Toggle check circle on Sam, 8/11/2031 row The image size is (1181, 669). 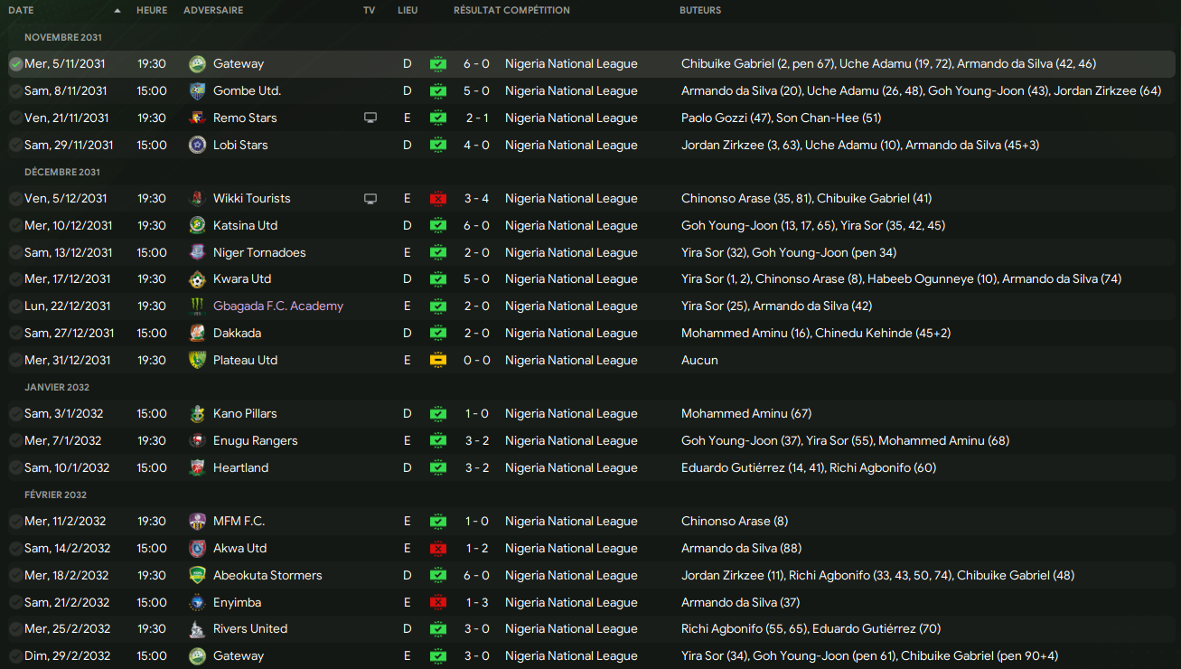point(15,90)
